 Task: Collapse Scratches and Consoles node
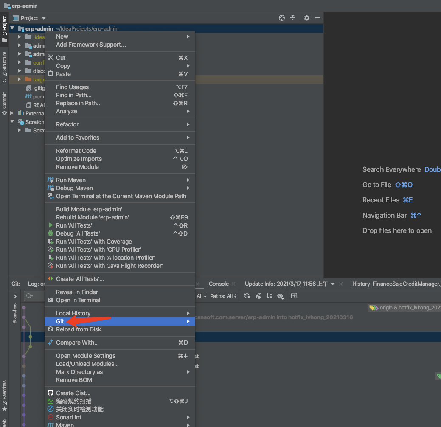[x=12, y=121]
